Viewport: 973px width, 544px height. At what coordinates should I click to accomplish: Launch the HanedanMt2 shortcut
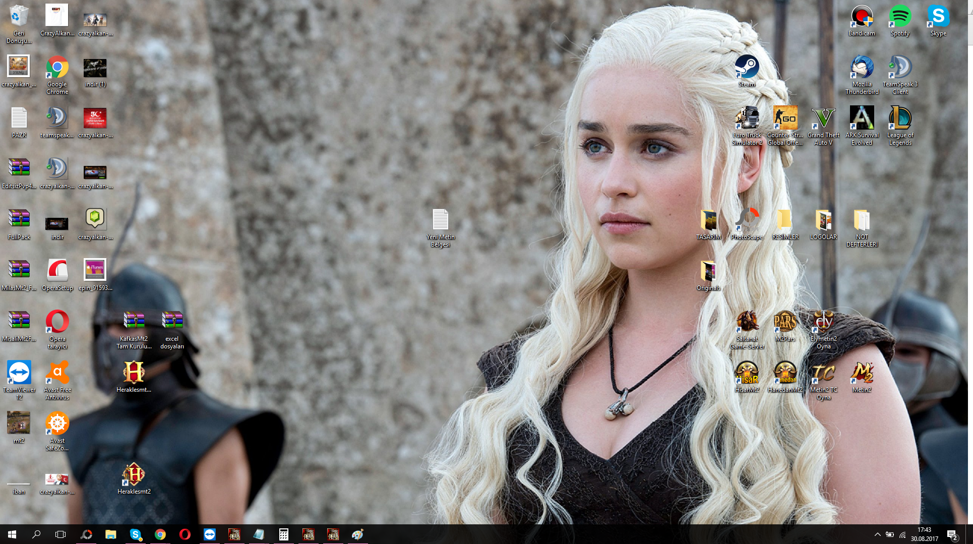tap(785, 377)
